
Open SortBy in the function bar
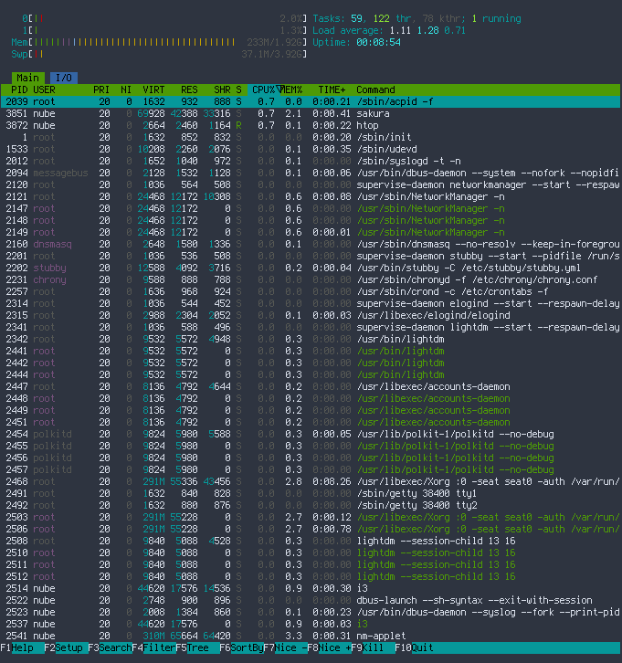click(x=242, y=647)
